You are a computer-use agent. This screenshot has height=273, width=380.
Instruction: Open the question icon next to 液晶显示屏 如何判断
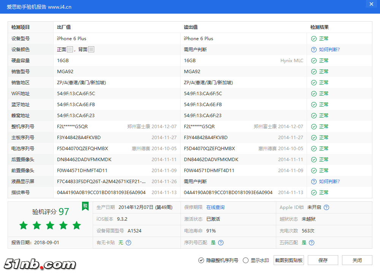pyautogui.click(x=313, y=181)
